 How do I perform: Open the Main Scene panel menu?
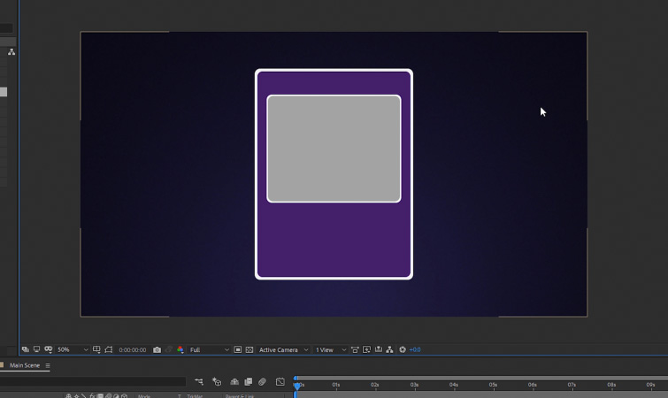click(x=48, y=365)
